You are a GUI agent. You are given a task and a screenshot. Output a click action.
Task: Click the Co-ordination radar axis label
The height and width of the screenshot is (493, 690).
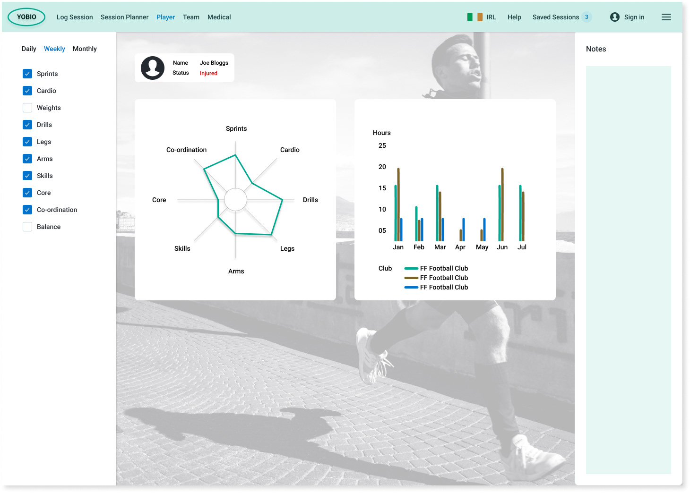(x=187, y=150)
